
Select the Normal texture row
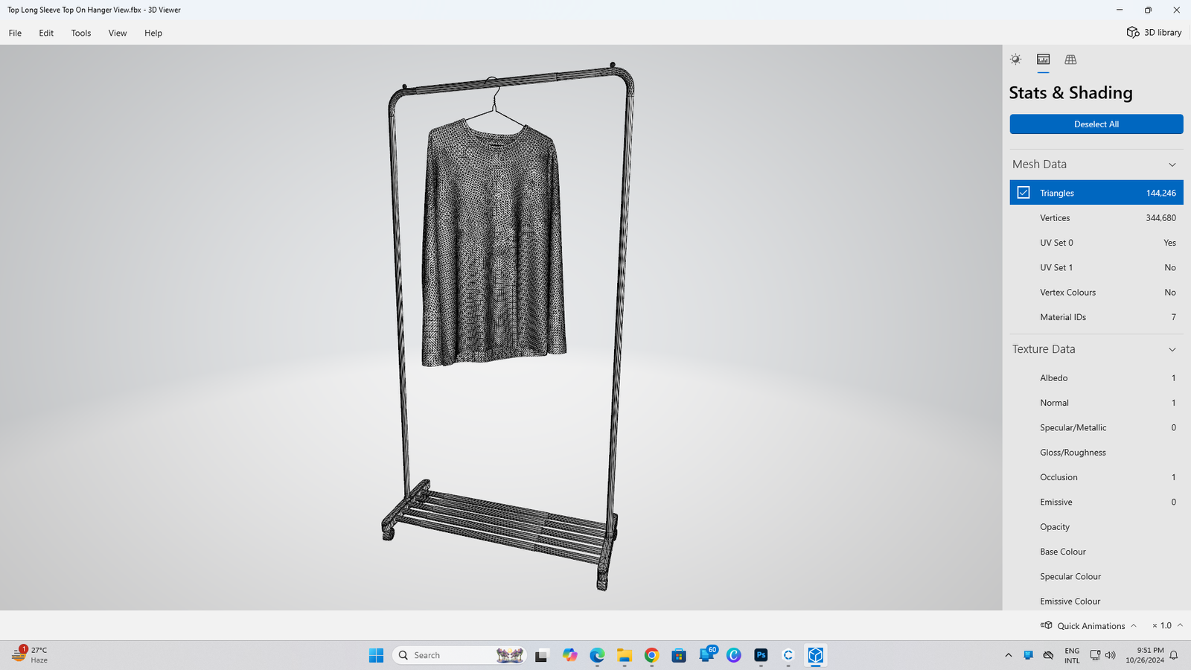tap(1096, 403)
